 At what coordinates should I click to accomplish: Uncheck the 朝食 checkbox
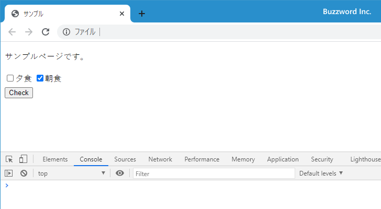tap(40, 78)
